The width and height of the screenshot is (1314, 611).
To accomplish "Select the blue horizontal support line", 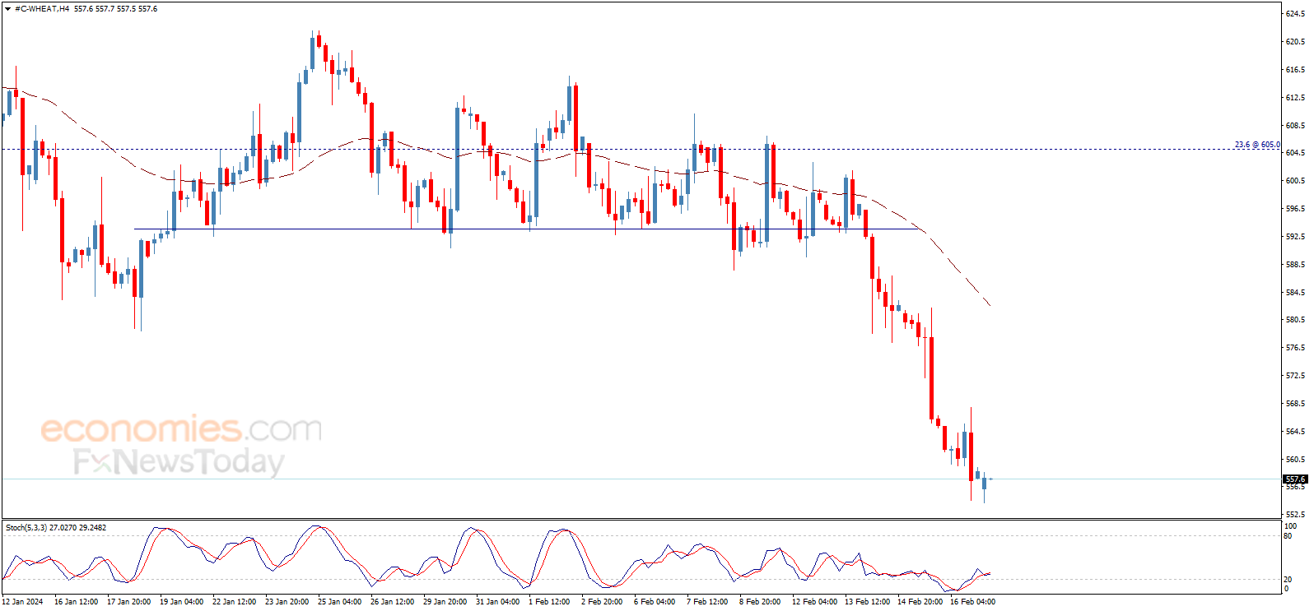I will tap(527, 229).
